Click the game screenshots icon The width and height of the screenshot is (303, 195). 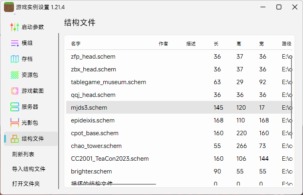pyautogui.click(x=15, y=91)
